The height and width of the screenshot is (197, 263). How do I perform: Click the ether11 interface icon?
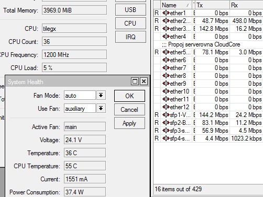166,99
